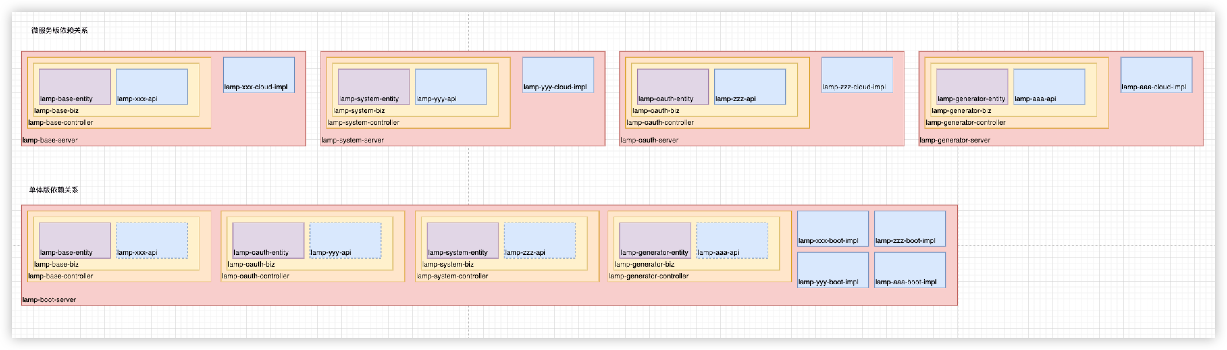Select the lamp-zzz-cloud-impl box
The image size is (1227, 350).
tap(857, 75)
